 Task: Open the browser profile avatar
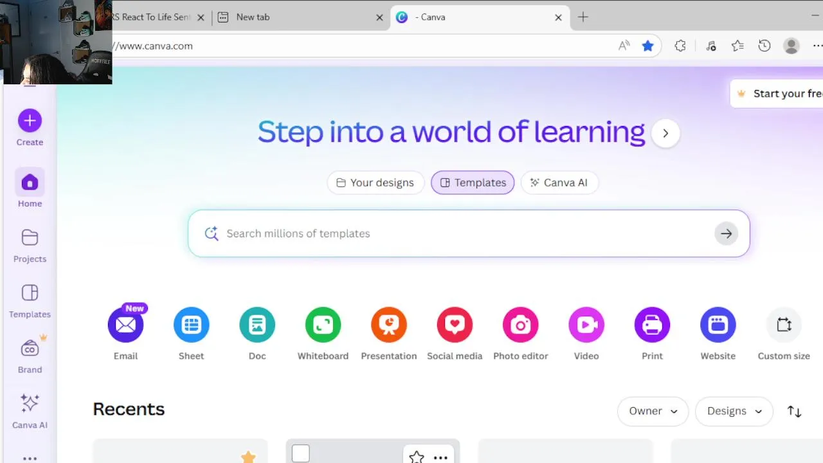click(791, 46)
